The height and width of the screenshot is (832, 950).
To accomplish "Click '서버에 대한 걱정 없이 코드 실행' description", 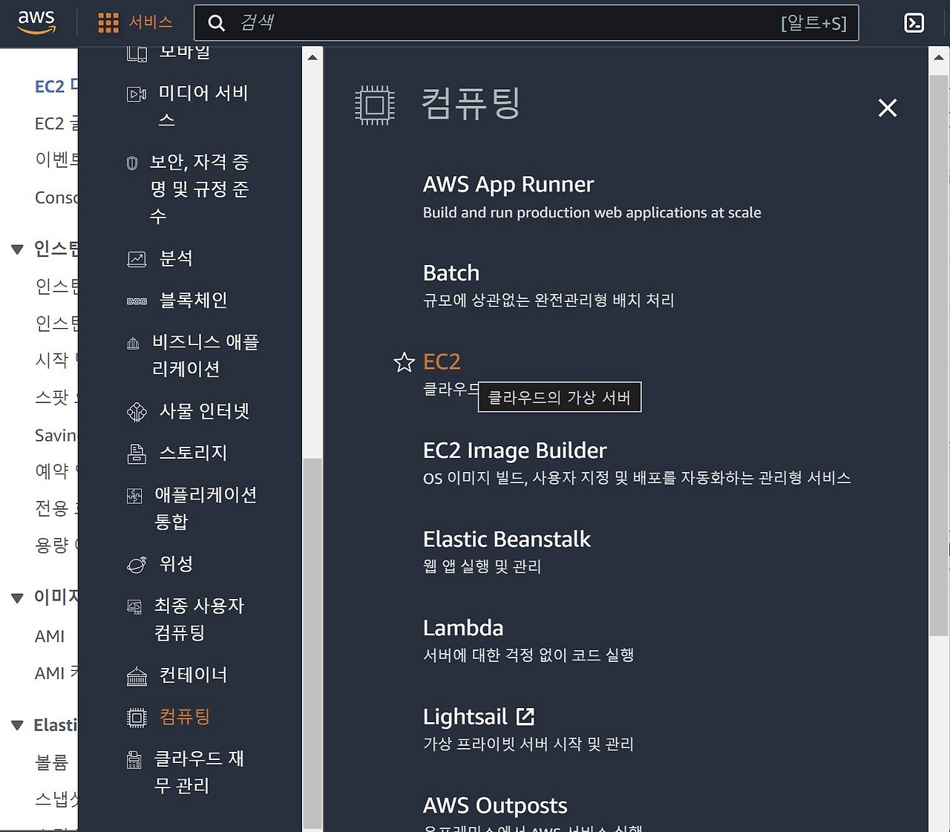I will click(x=528, y=655).
